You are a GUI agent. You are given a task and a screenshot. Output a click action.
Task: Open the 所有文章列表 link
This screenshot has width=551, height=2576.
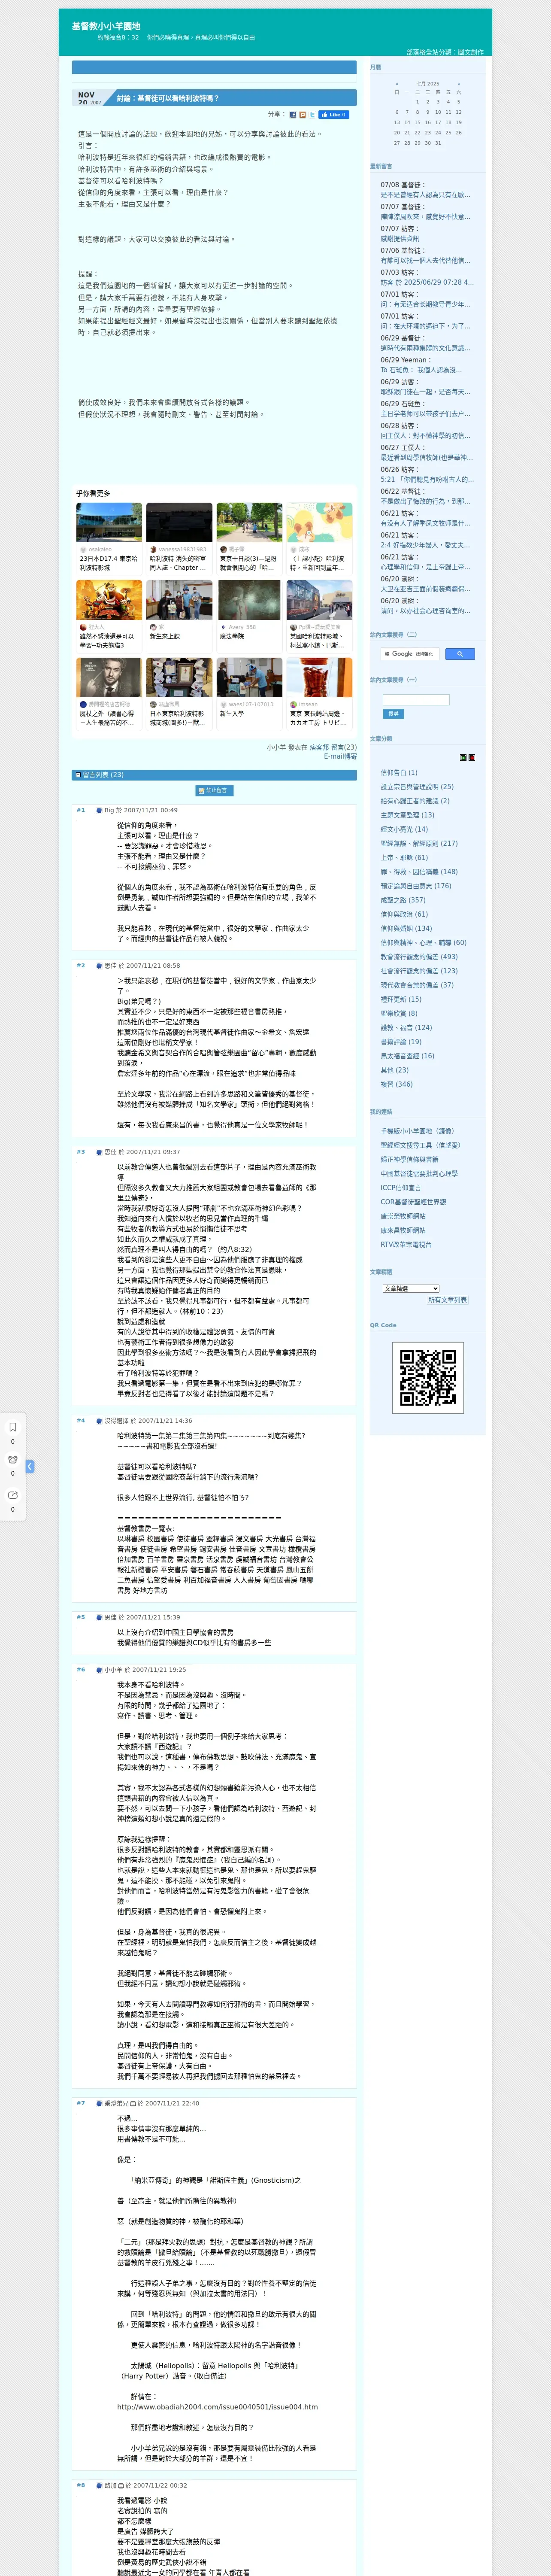[447, 1300]
